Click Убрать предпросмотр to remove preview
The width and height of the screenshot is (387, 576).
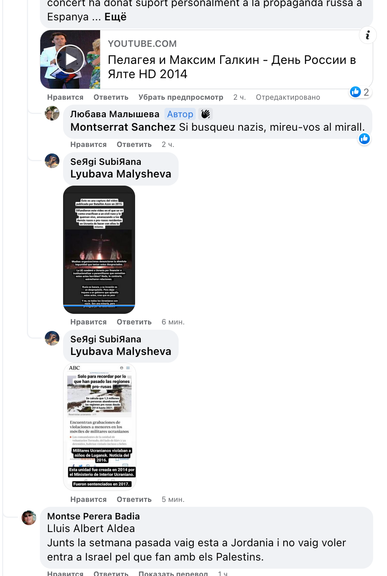[x=181, y=97]
